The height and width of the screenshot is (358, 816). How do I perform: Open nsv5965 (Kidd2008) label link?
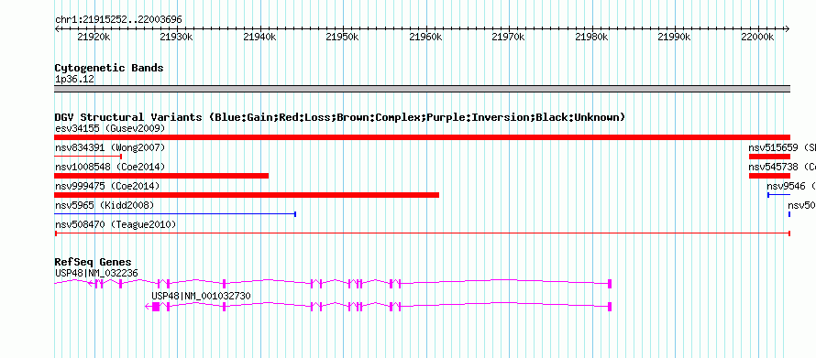coord(105,206)
